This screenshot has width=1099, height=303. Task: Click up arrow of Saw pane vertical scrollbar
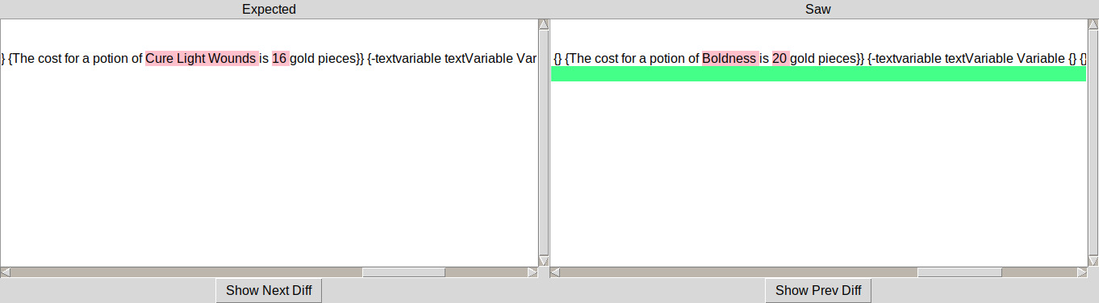pos(1093,24)
